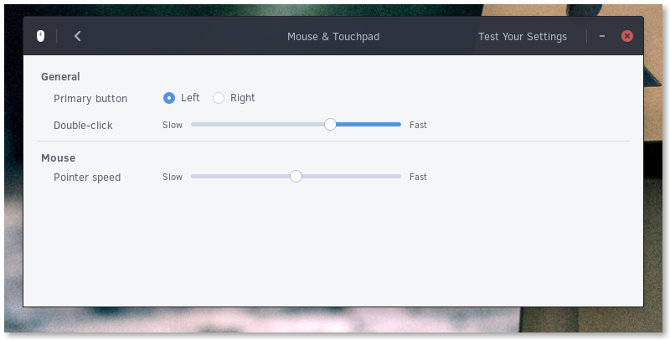Click the Pointer speed slider handle
670x340 pixels.
[296, 177]
